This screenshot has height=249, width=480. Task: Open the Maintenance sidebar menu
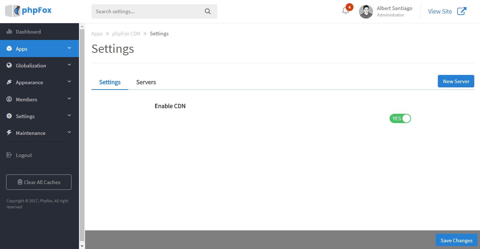tap(39, 133)
